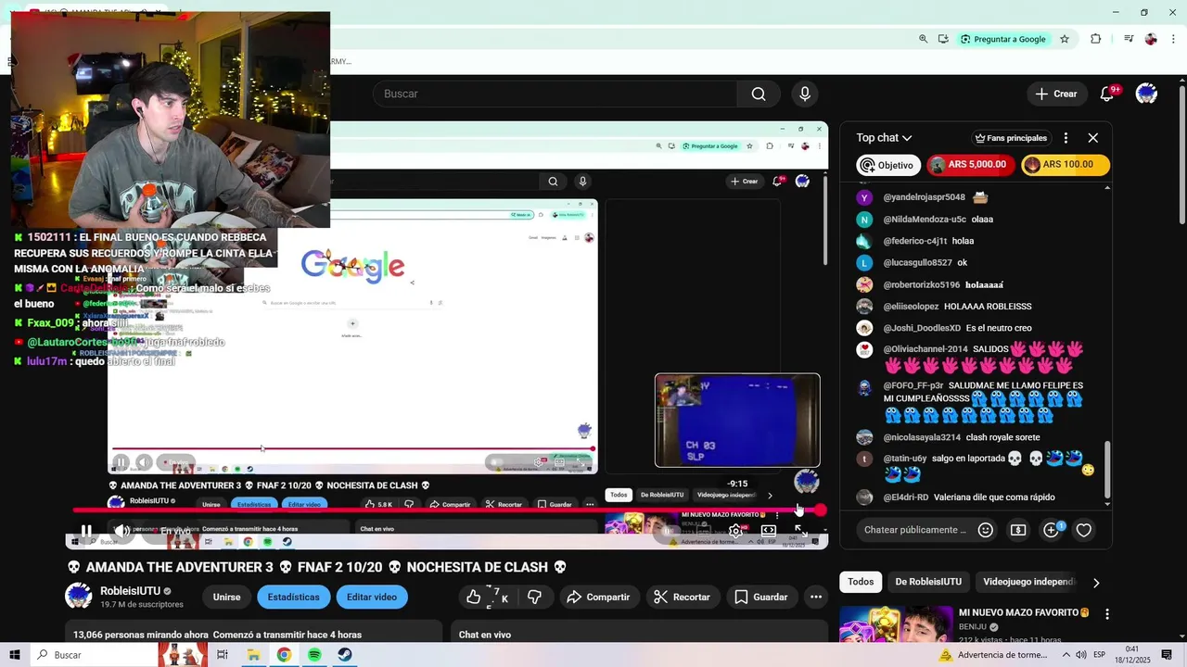Focus the YouTube Buscar search field
This screenshot has width=1187, height=667.
[x=555, y=94]
